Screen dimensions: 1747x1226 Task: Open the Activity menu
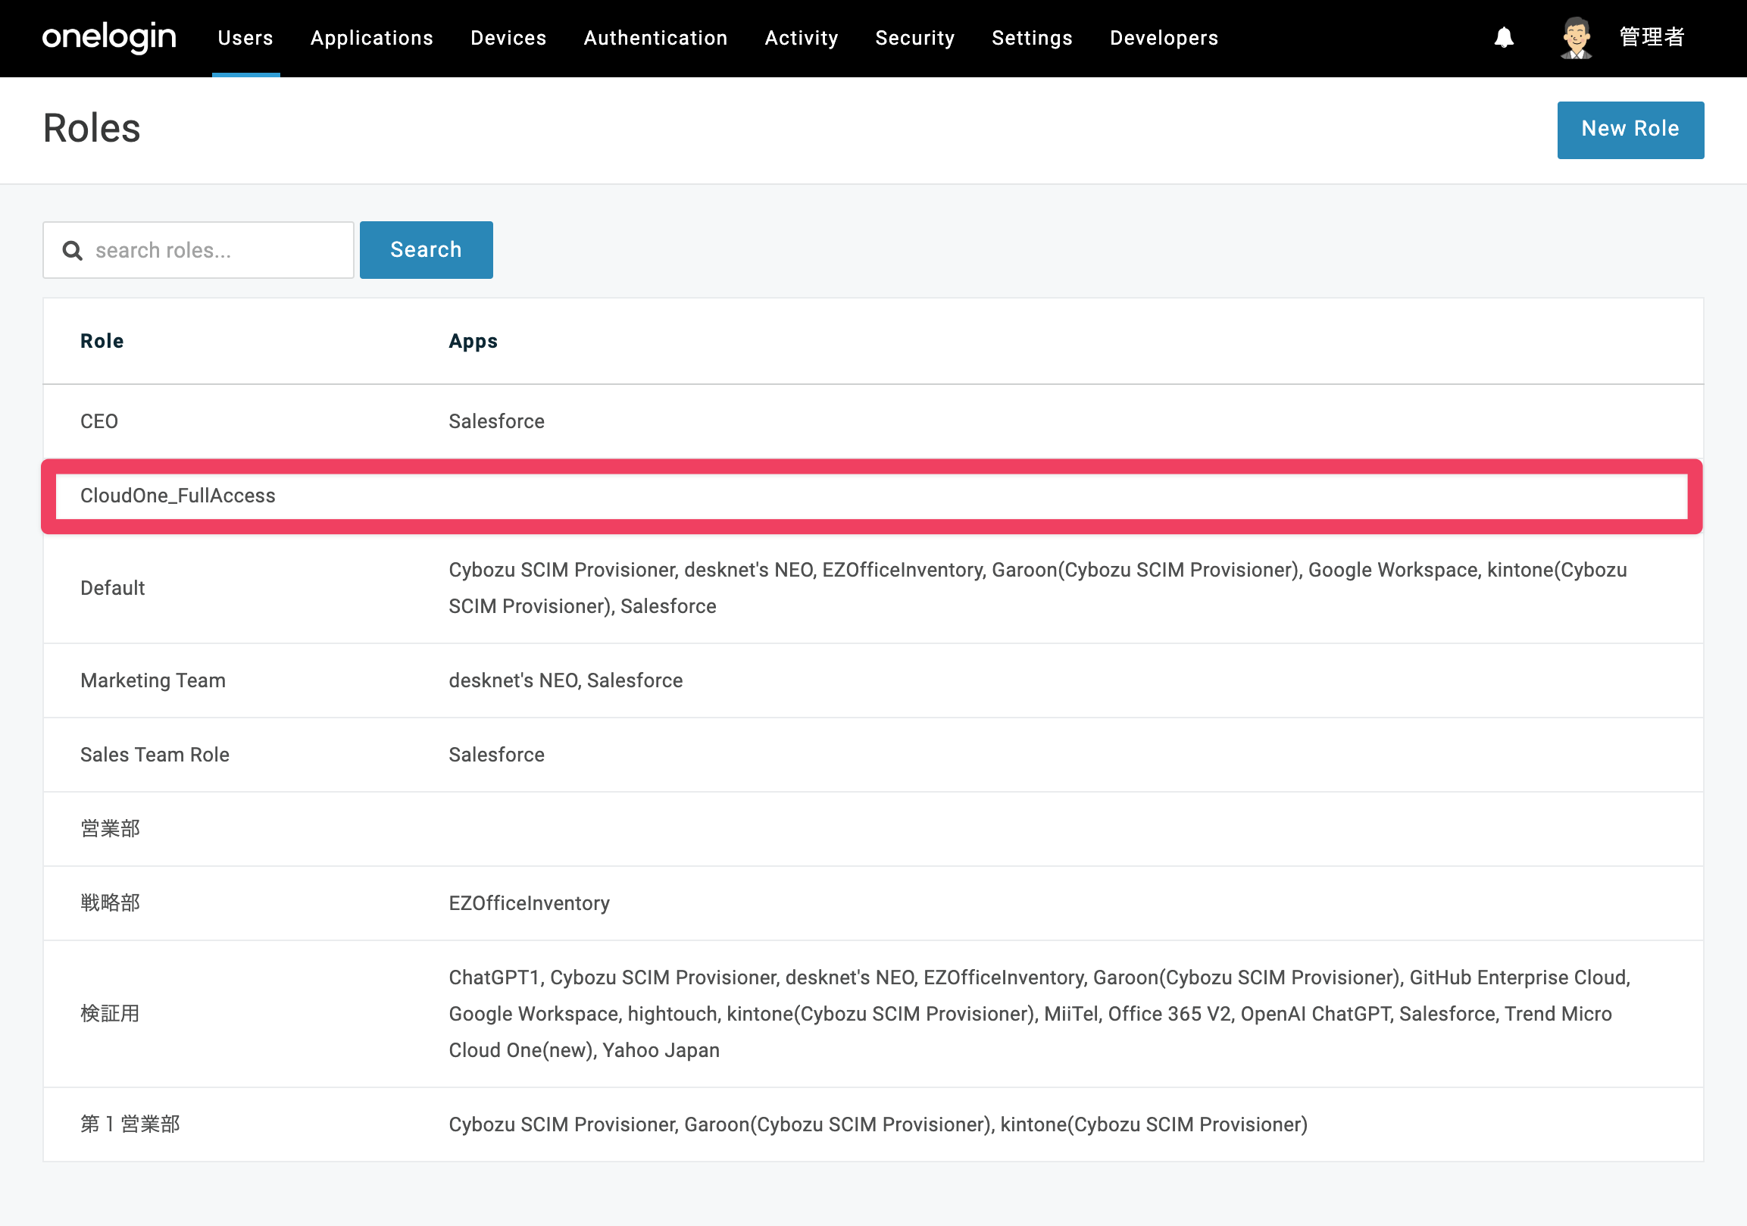point(802,38)
